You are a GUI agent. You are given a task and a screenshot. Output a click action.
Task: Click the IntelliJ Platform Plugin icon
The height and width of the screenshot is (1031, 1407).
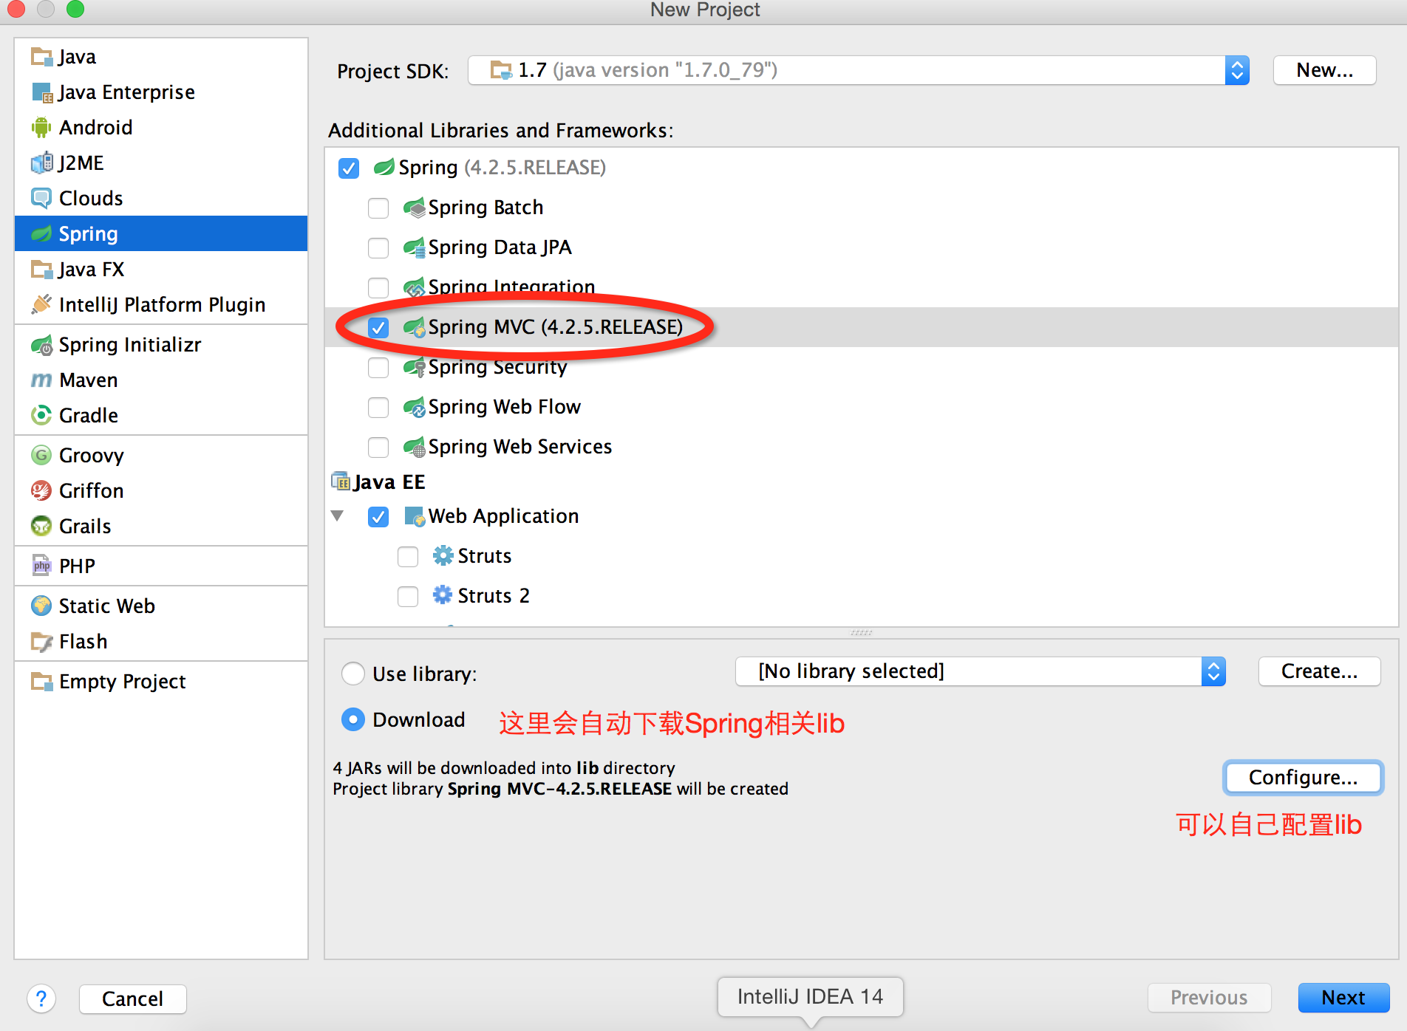41,304
